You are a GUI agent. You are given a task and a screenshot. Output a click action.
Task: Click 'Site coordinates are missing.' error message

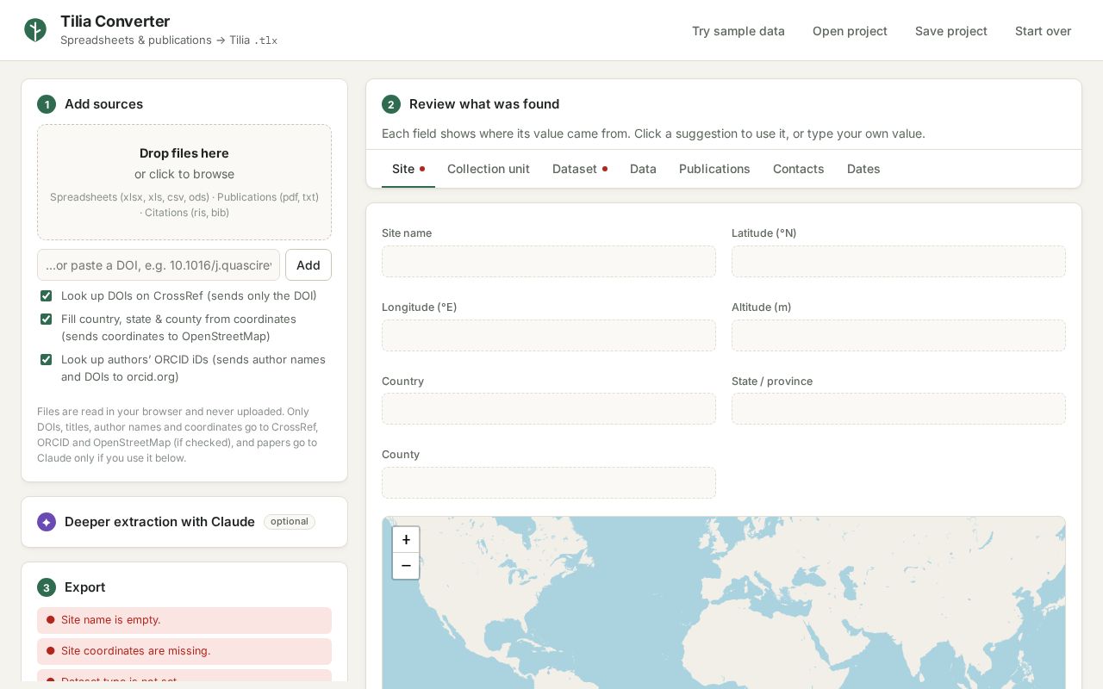[x=184, y=651]
